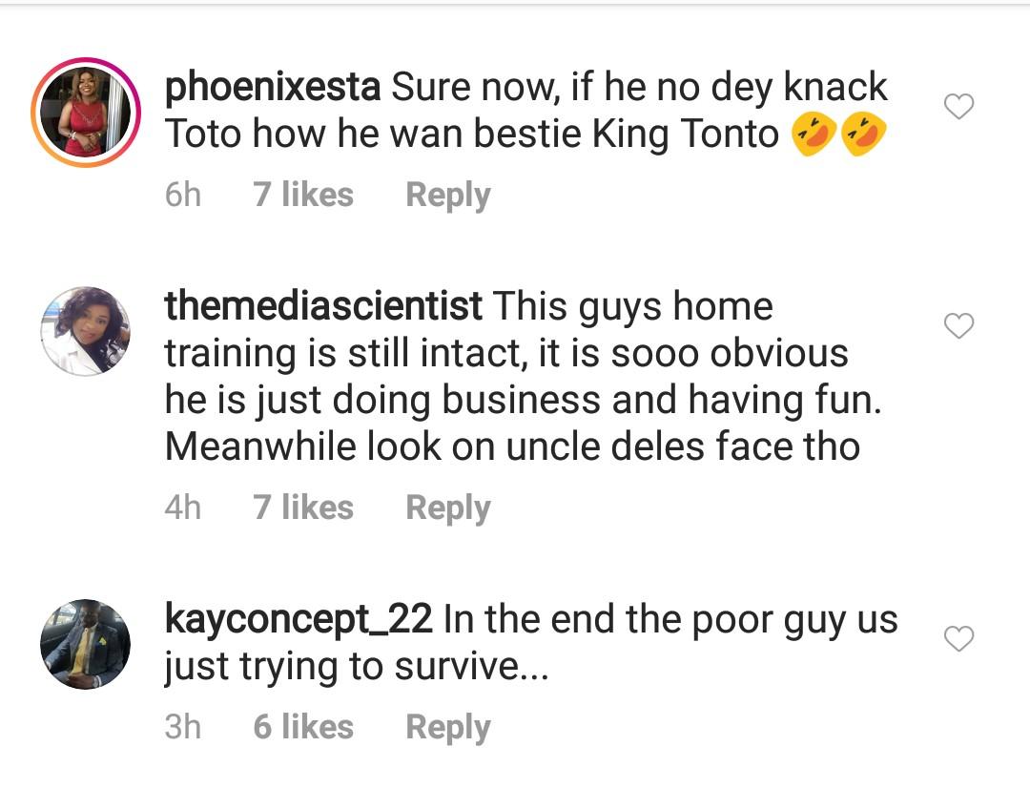Click the 4h timestamp
This screenshot has height=788, width=1030.
(182, 508)
